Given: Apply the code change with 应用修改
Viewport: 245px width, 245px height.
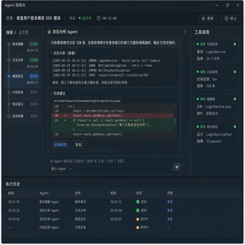Looking at the screenshot, I should pos(60,145).
